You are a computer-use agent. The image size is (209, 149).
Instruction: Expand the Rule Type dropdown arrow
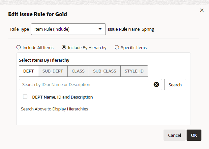(100, 29)
